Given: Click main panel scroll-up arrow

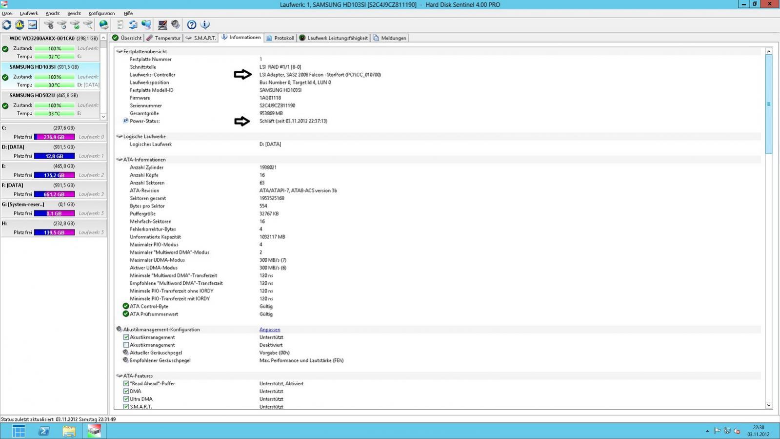Looking at the screenshot, I should point(769,51).
